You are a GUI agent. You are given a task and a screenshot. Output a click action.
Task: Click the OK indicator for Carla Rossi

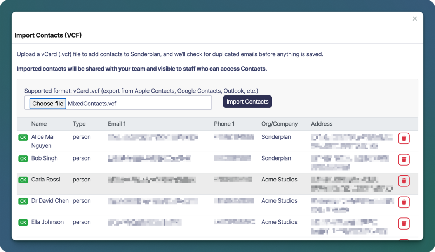pos(23,180)
